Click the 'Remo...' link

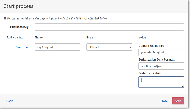click(x=20, y=47)
